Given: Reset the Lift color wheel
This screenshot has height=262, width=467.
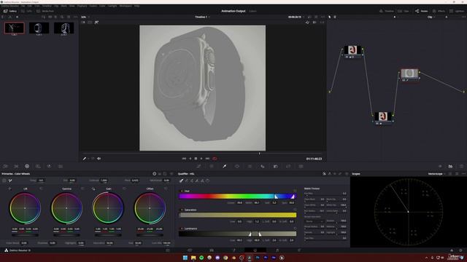Looking at the screenshot, I should 41,188.
